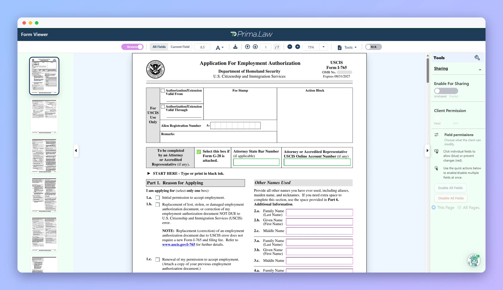Collapse the right Tools panel arrow
This screenshot has width=503, height=290.
(427, 150)
